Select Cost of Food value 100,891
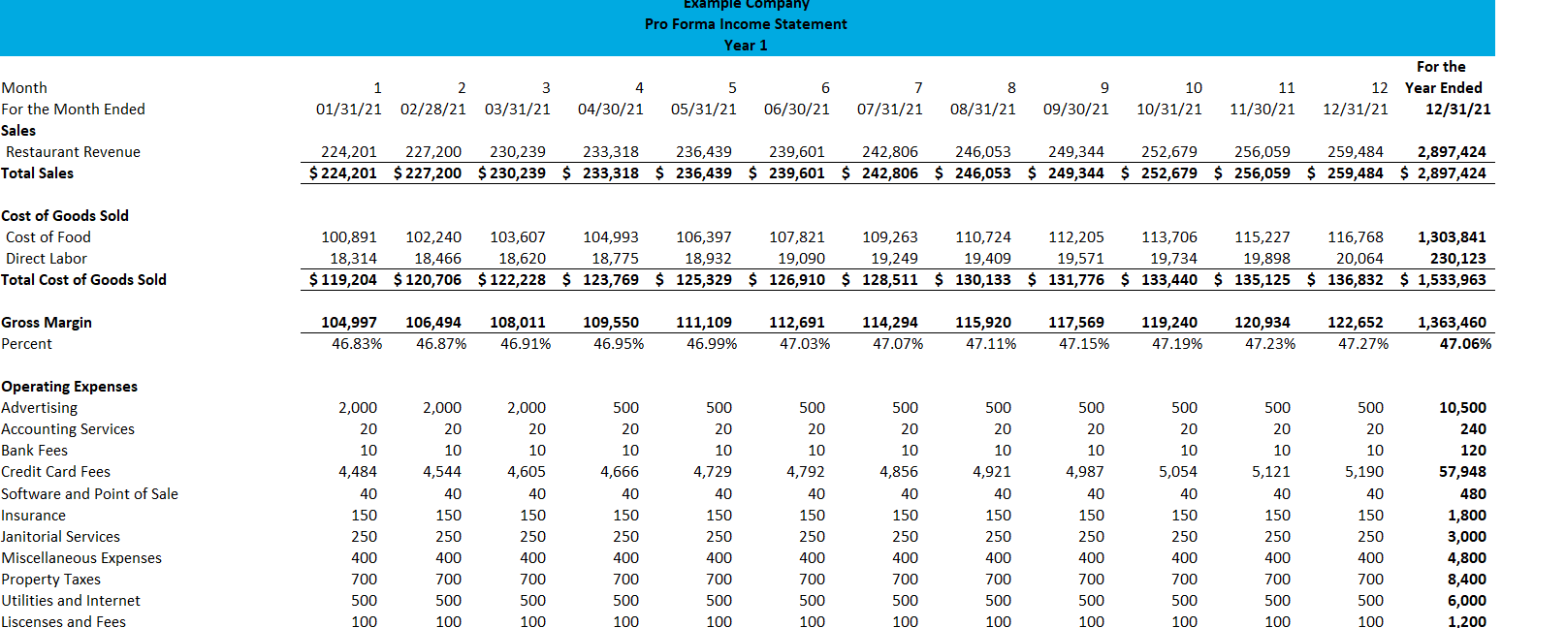 [349, 237]
